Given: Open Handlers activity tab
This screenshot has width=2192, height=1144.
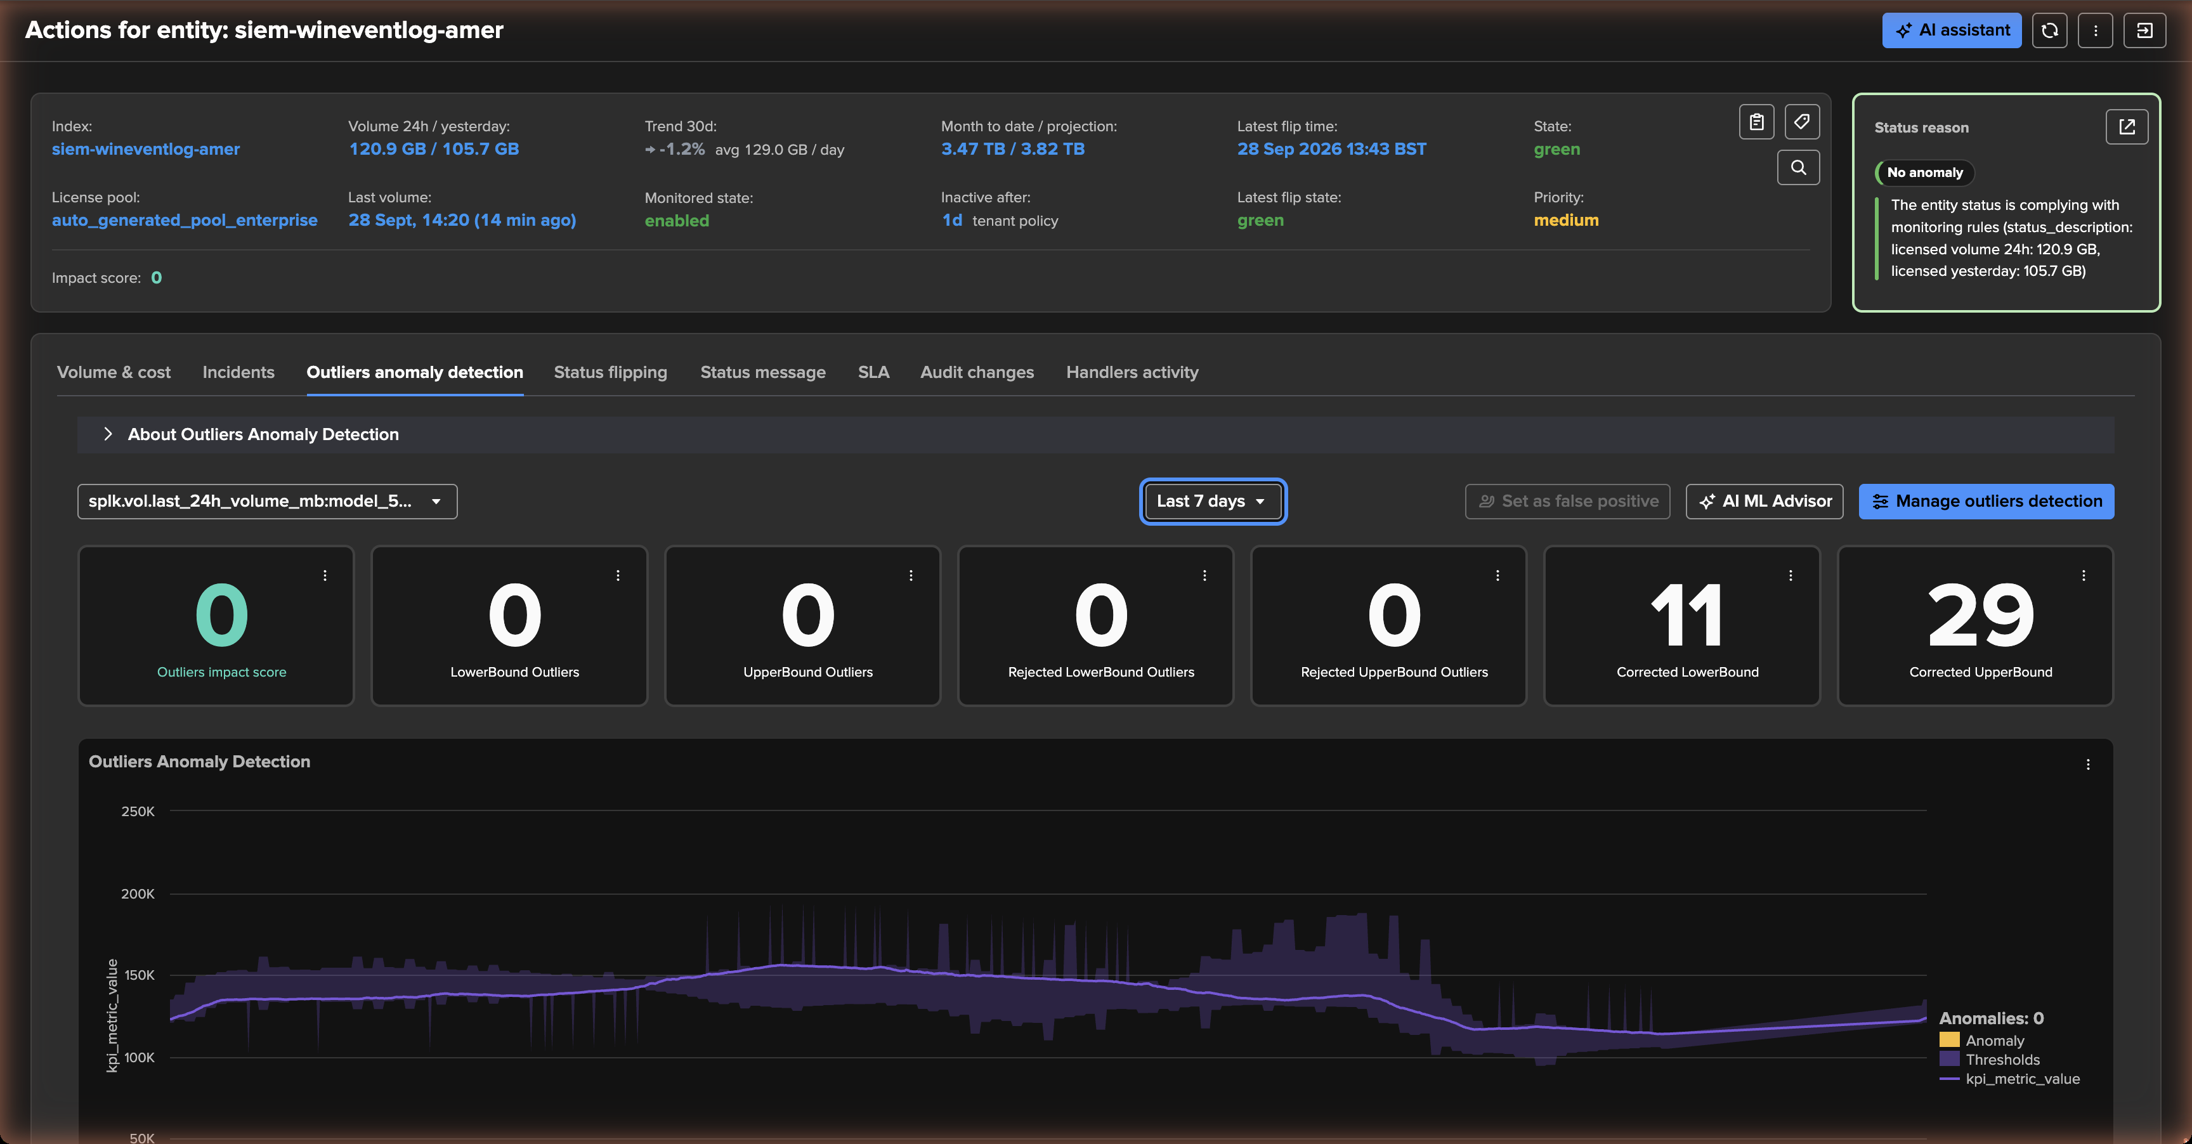Looking at the screenshot, I should (x=1132, y=372).
